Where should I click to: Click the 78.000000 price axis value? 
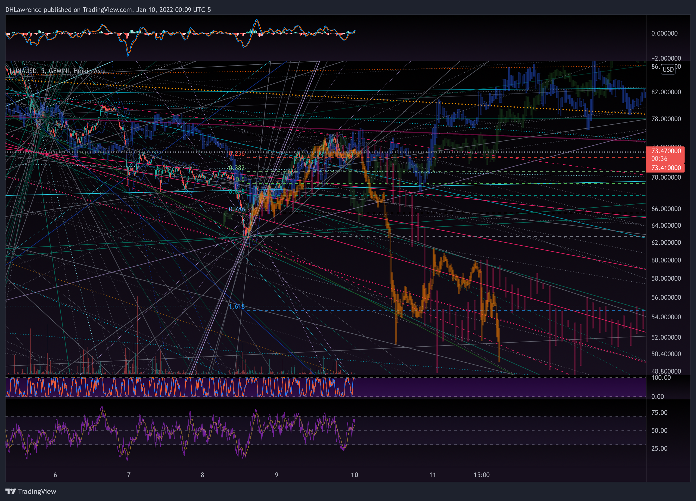(666, 119)
